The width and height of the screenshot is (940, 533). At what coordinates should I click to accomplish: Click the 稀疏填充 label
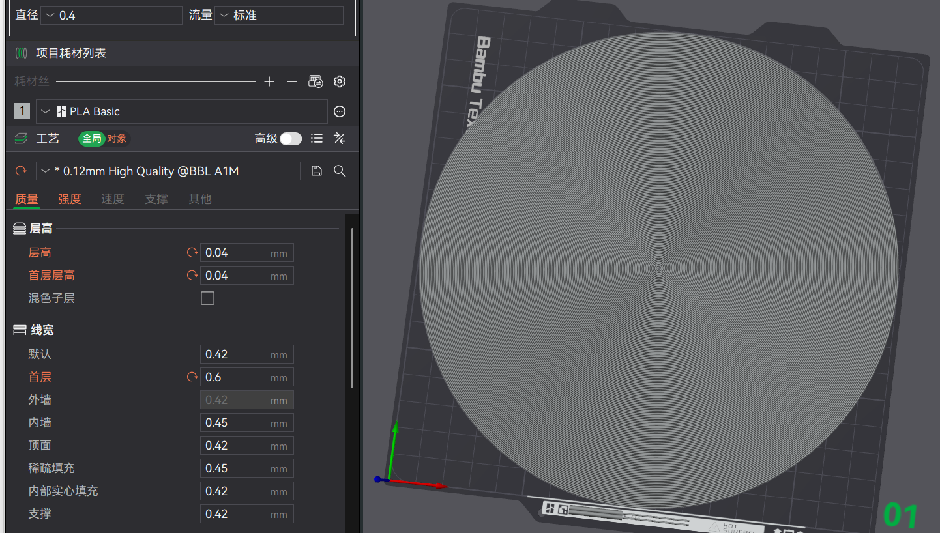[x=51, y=468]
